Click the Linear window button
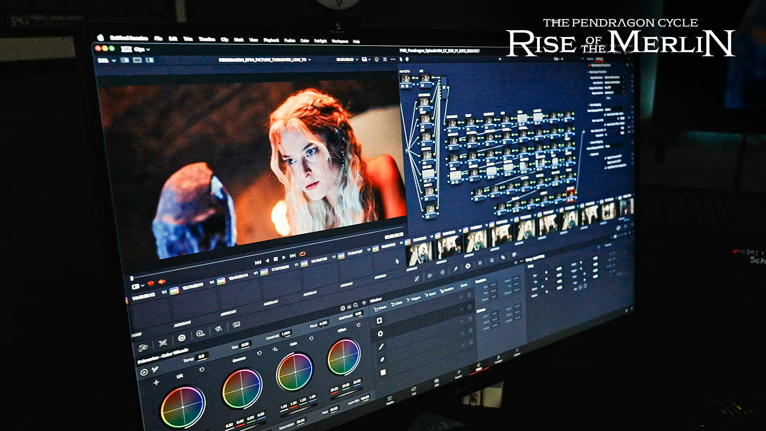 (380, 308)
